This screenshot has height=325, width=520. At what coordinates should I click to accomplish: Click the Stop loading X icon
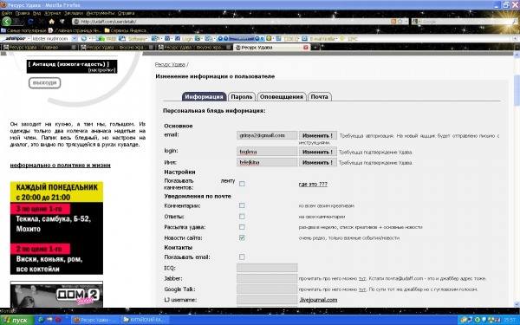pos(41,22)
